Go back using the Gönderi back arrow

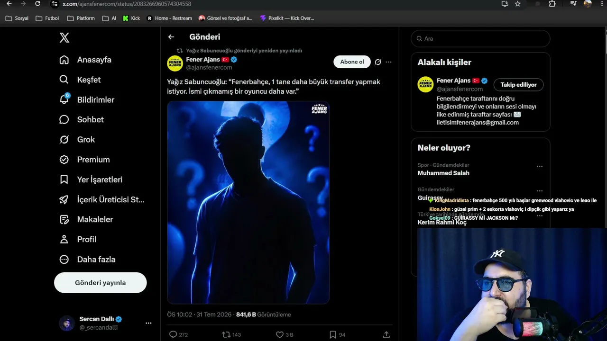tap(171, 37)
